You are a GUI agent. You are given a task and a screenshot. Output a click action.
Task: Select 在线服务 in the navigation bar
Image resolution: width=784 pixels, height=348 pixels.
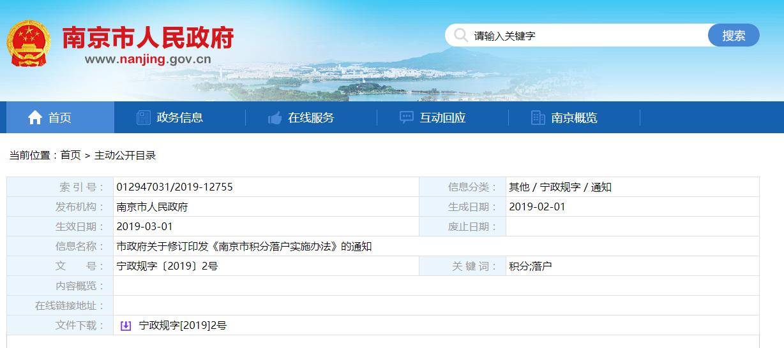(x=311, y=117)
